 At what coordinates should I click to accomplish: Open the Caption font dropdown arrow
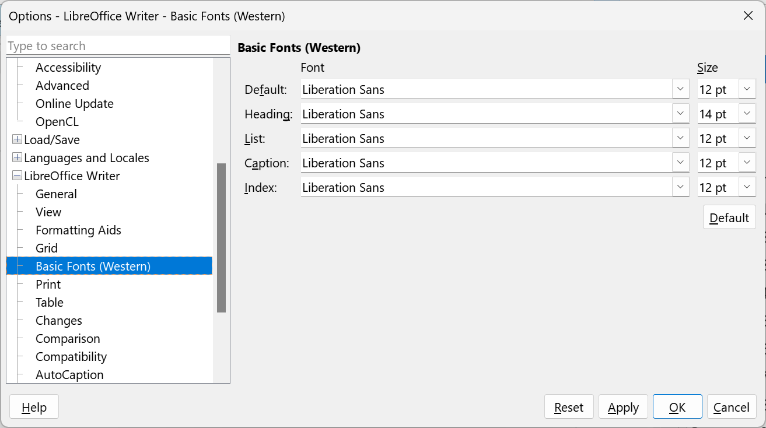click(680, 163)
